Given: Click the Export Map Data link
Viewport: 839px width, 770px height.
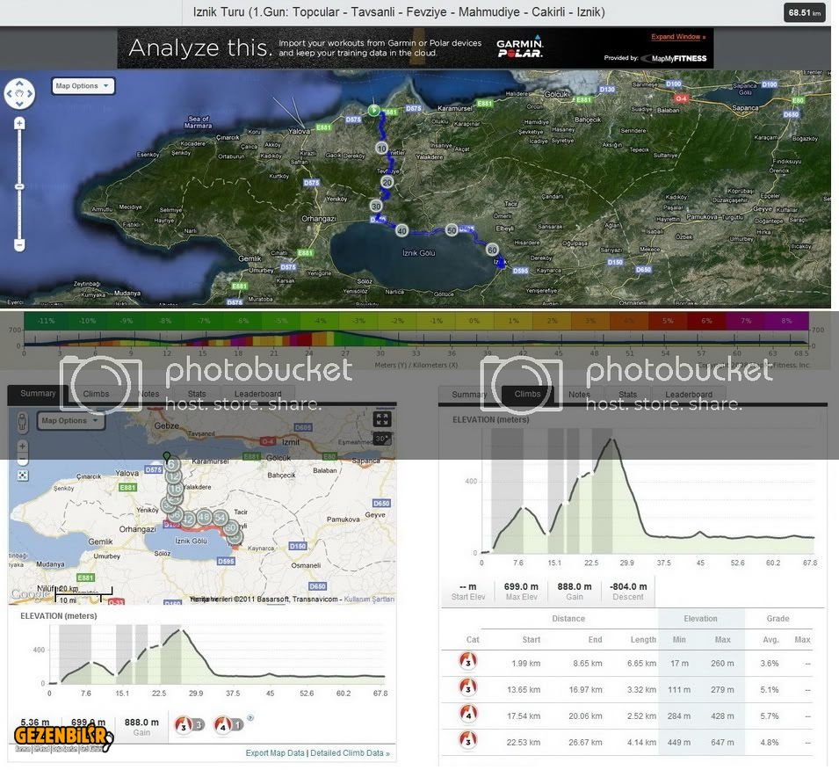Looking at the screenshot, I should (275, 753).
